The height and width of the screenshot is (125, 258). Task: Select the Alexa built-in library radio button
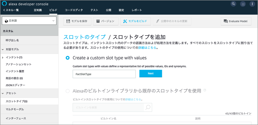(67, 91)
